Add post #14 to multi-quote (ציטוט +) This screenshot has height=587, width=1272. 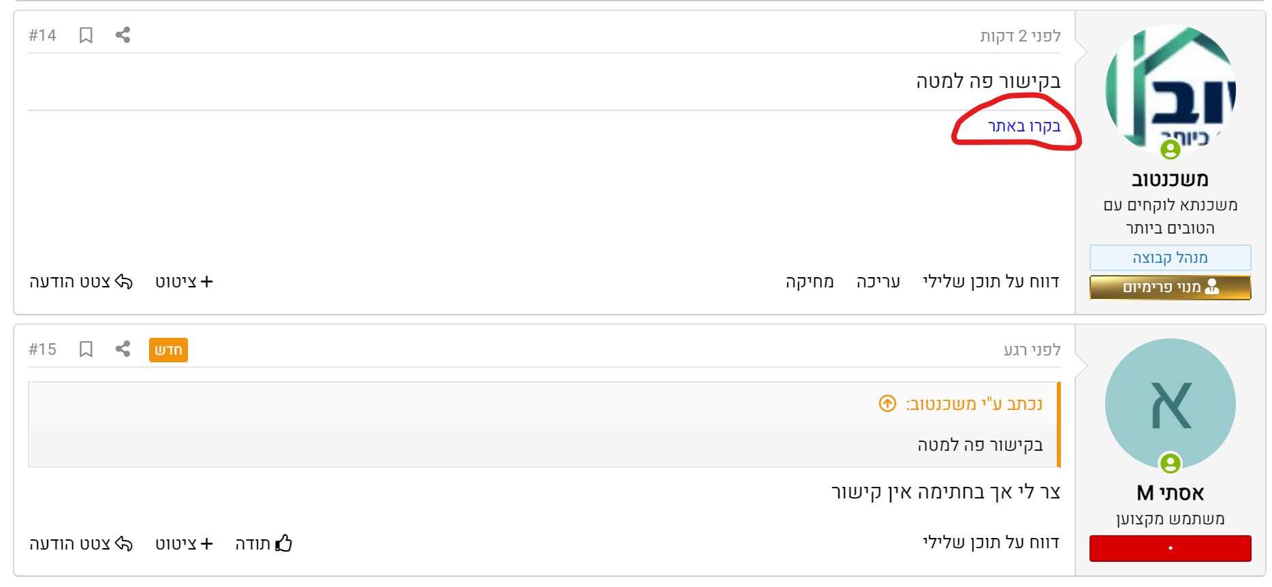pos(184,282)
